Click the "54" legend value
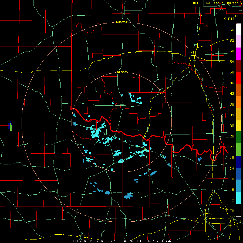Image resolution: width=243 pixels, height=243 pixels. 232,62
